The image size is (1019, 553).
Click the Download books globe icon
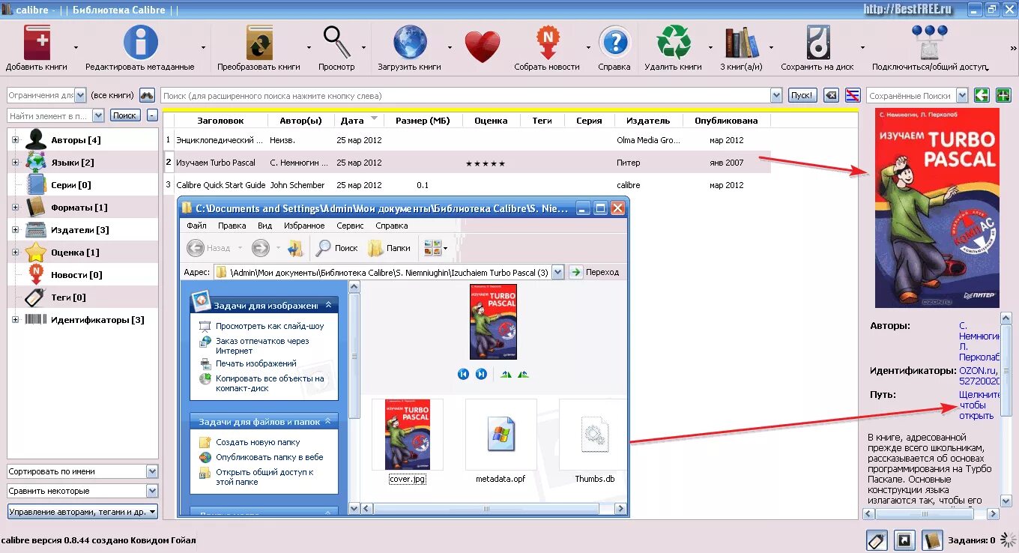[410, 43]
